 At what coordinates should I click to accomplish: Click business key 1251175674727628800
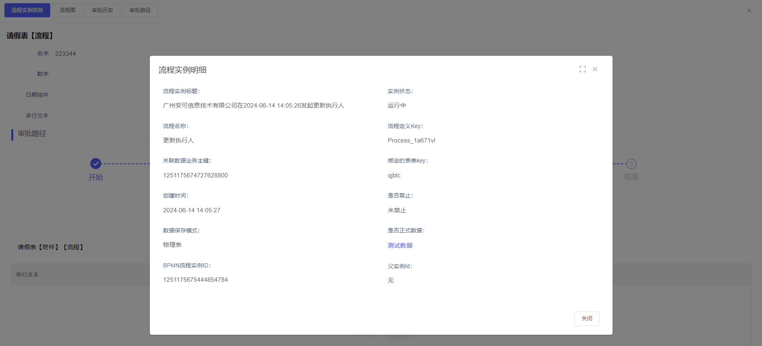[x=195, y=175]
